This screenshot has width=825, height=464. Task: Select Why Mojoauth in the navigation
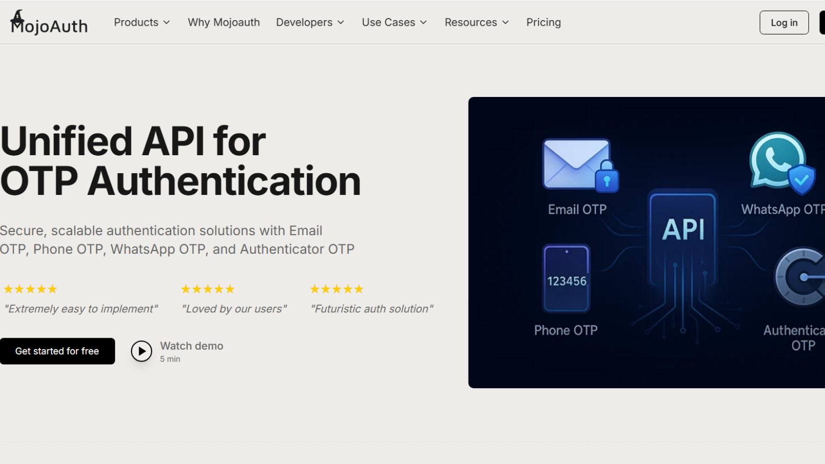[224, 22]
